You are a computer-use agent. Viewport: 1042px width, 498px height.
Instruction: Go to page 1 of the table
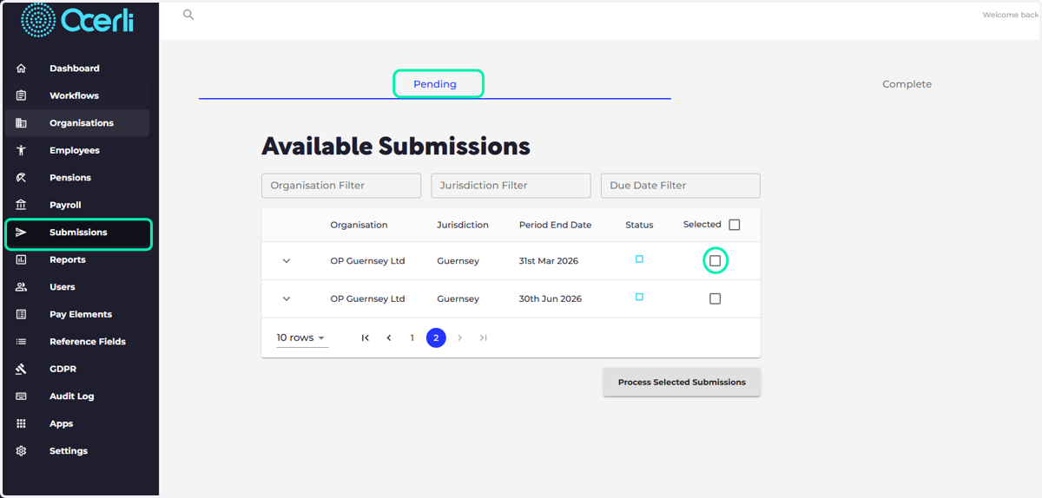[x=412, y=337]
